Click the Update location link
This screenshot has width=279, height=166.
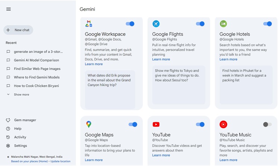pos(60,162)
